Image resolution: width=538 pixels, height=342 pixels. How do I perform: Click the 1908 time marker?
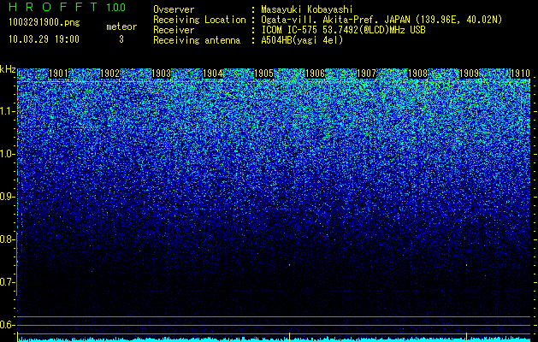coord(417,74)
